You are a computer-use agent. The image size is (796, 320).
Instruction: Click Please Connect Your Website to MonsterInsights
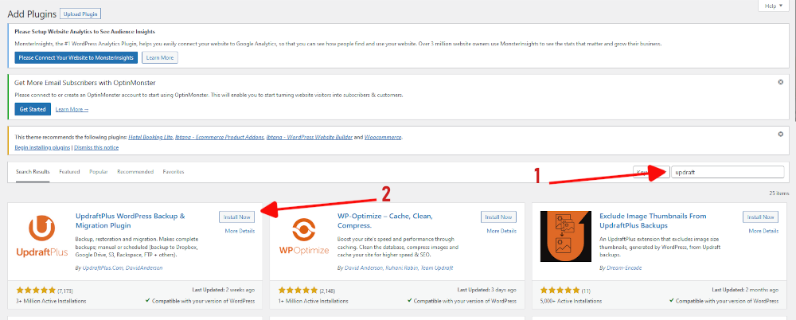coord(76,58)
